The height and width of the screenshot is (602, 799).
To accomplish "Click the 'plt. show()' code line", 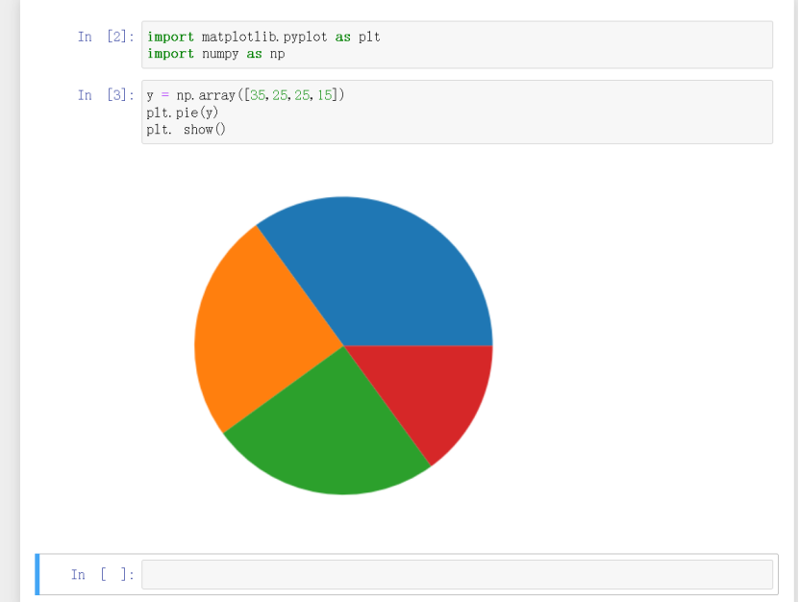I will pos(186,130).
